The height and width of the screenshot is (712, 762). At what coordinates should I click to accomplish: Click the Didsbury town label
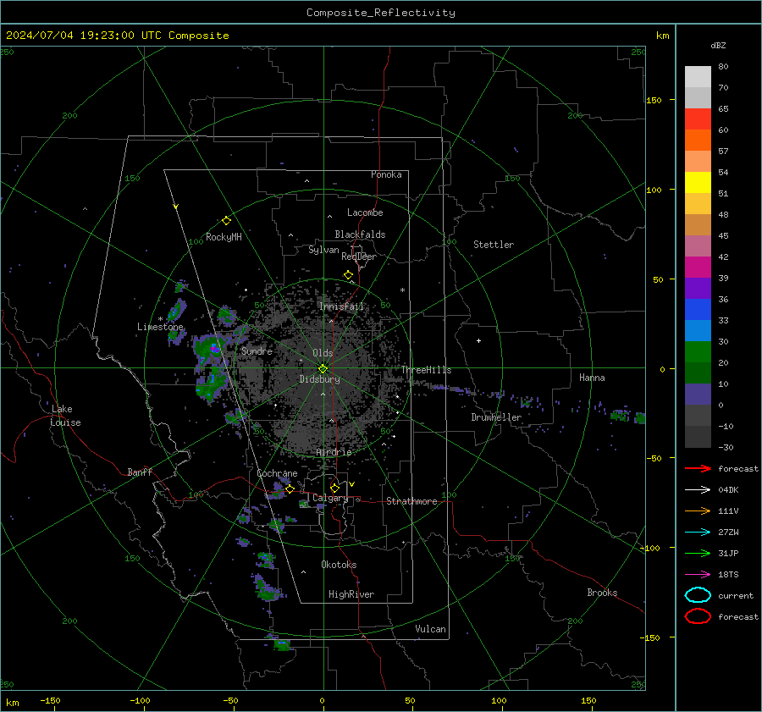(x=319, y=379)
